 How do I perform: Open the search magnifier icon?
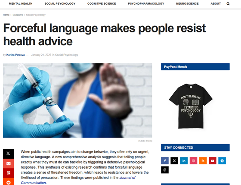pyautogui.click(x=228, y=4)
